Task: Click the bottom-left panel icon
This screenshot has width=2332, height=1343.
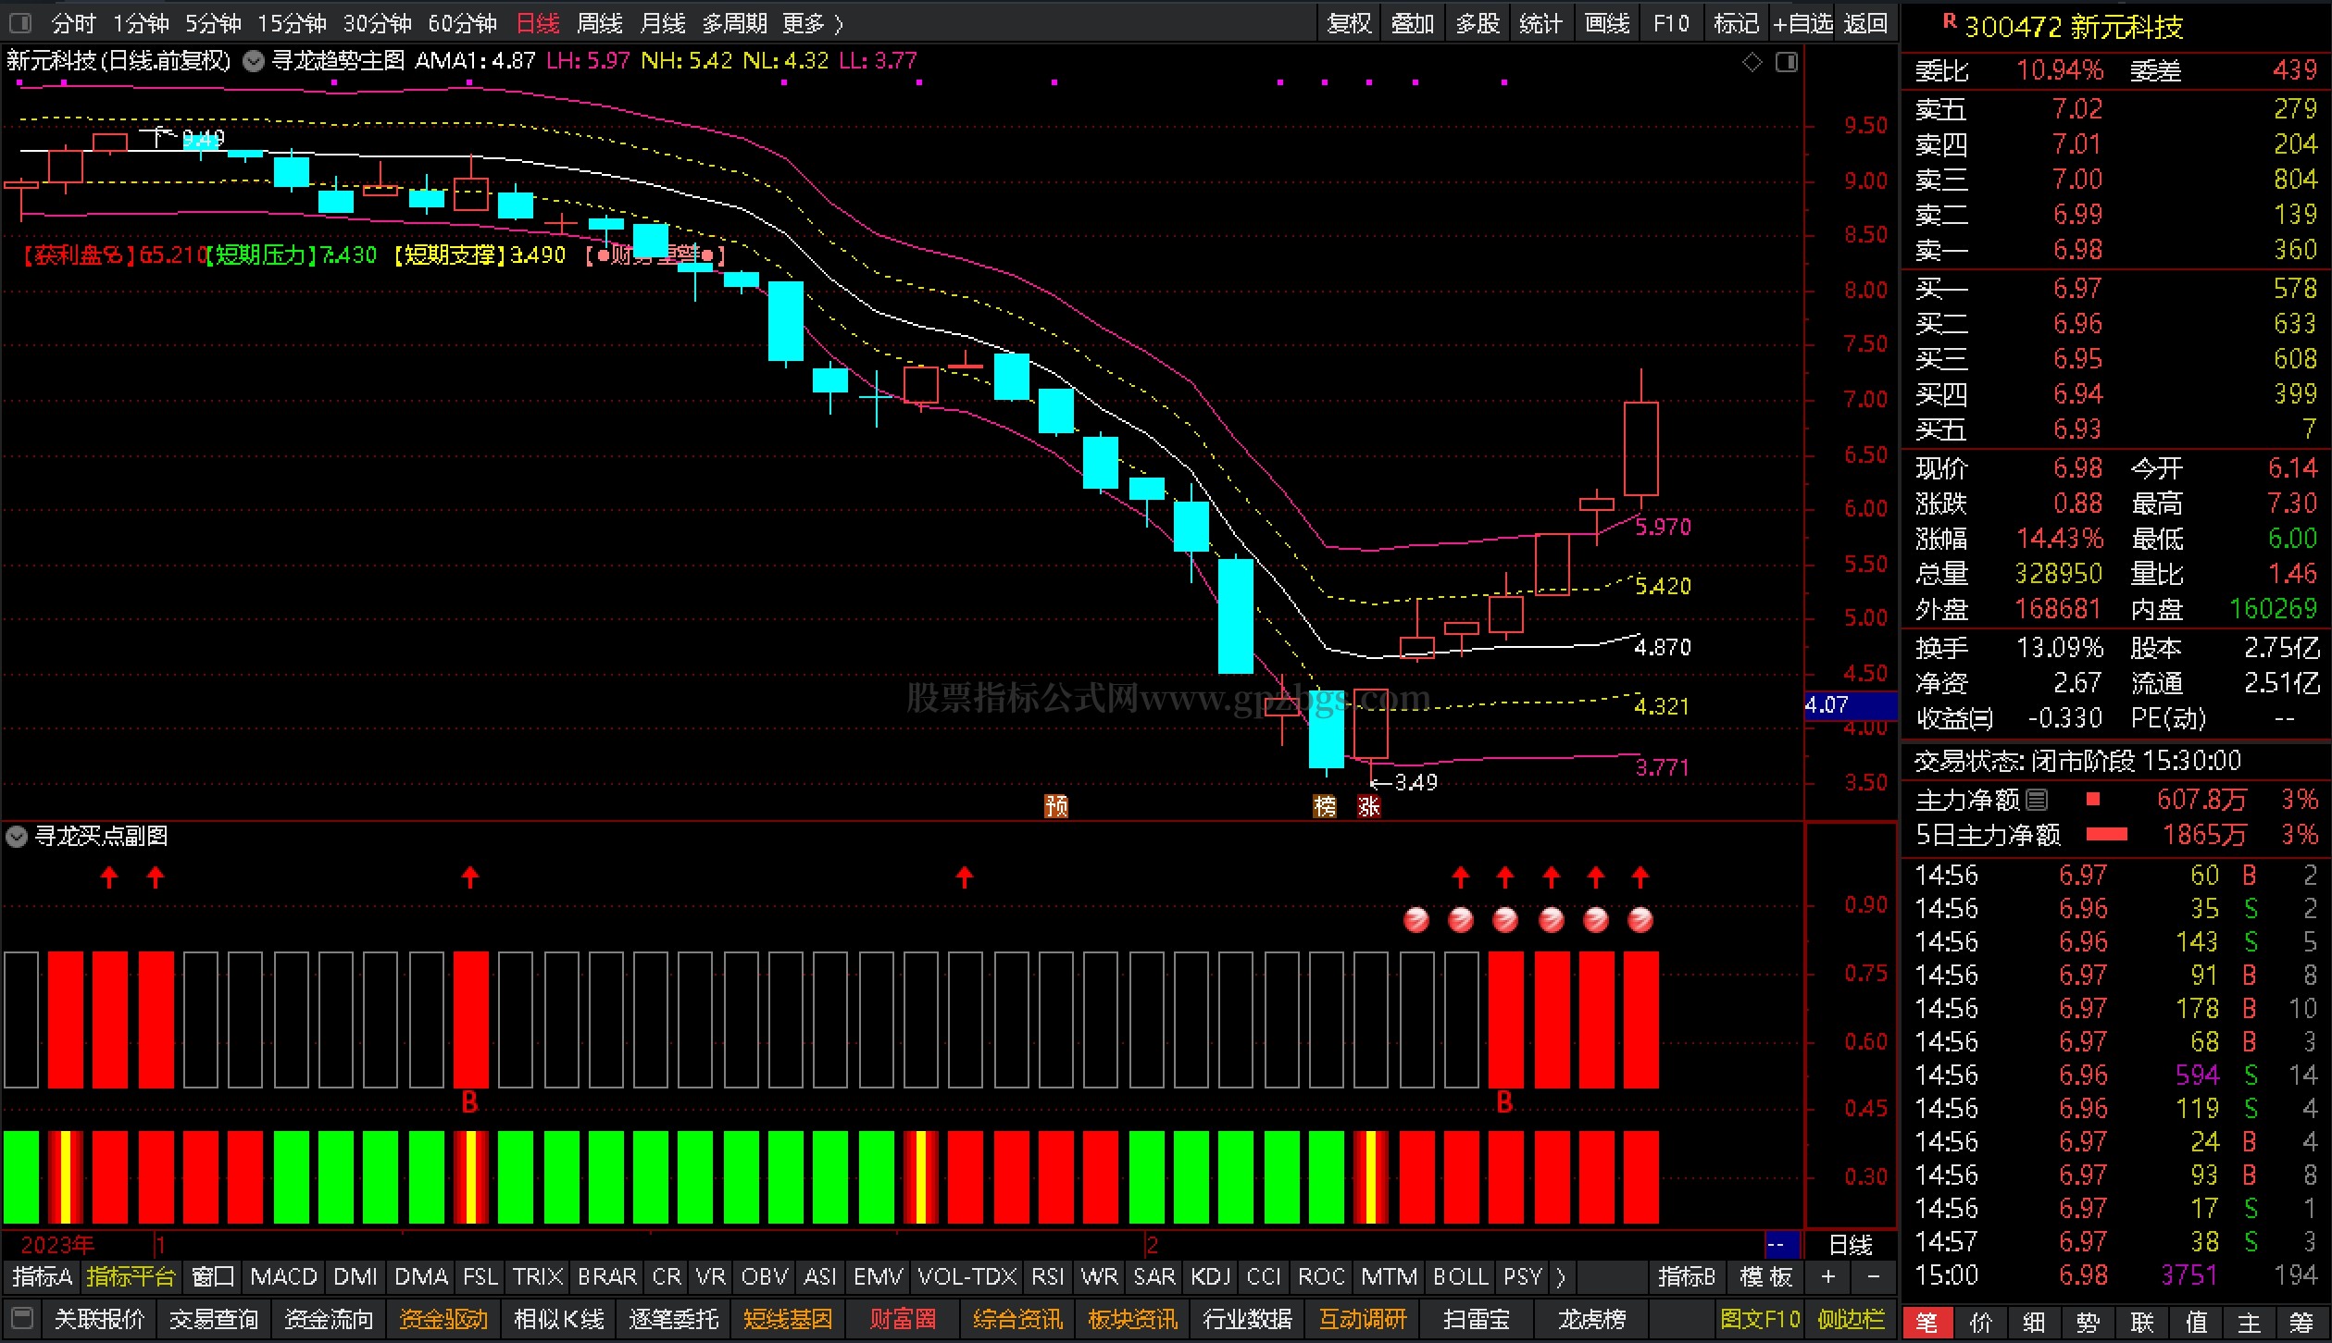Action: 23,1317
